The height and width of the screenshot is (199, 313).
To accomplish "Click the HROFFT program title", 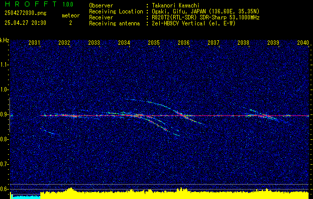I will 31,4.
